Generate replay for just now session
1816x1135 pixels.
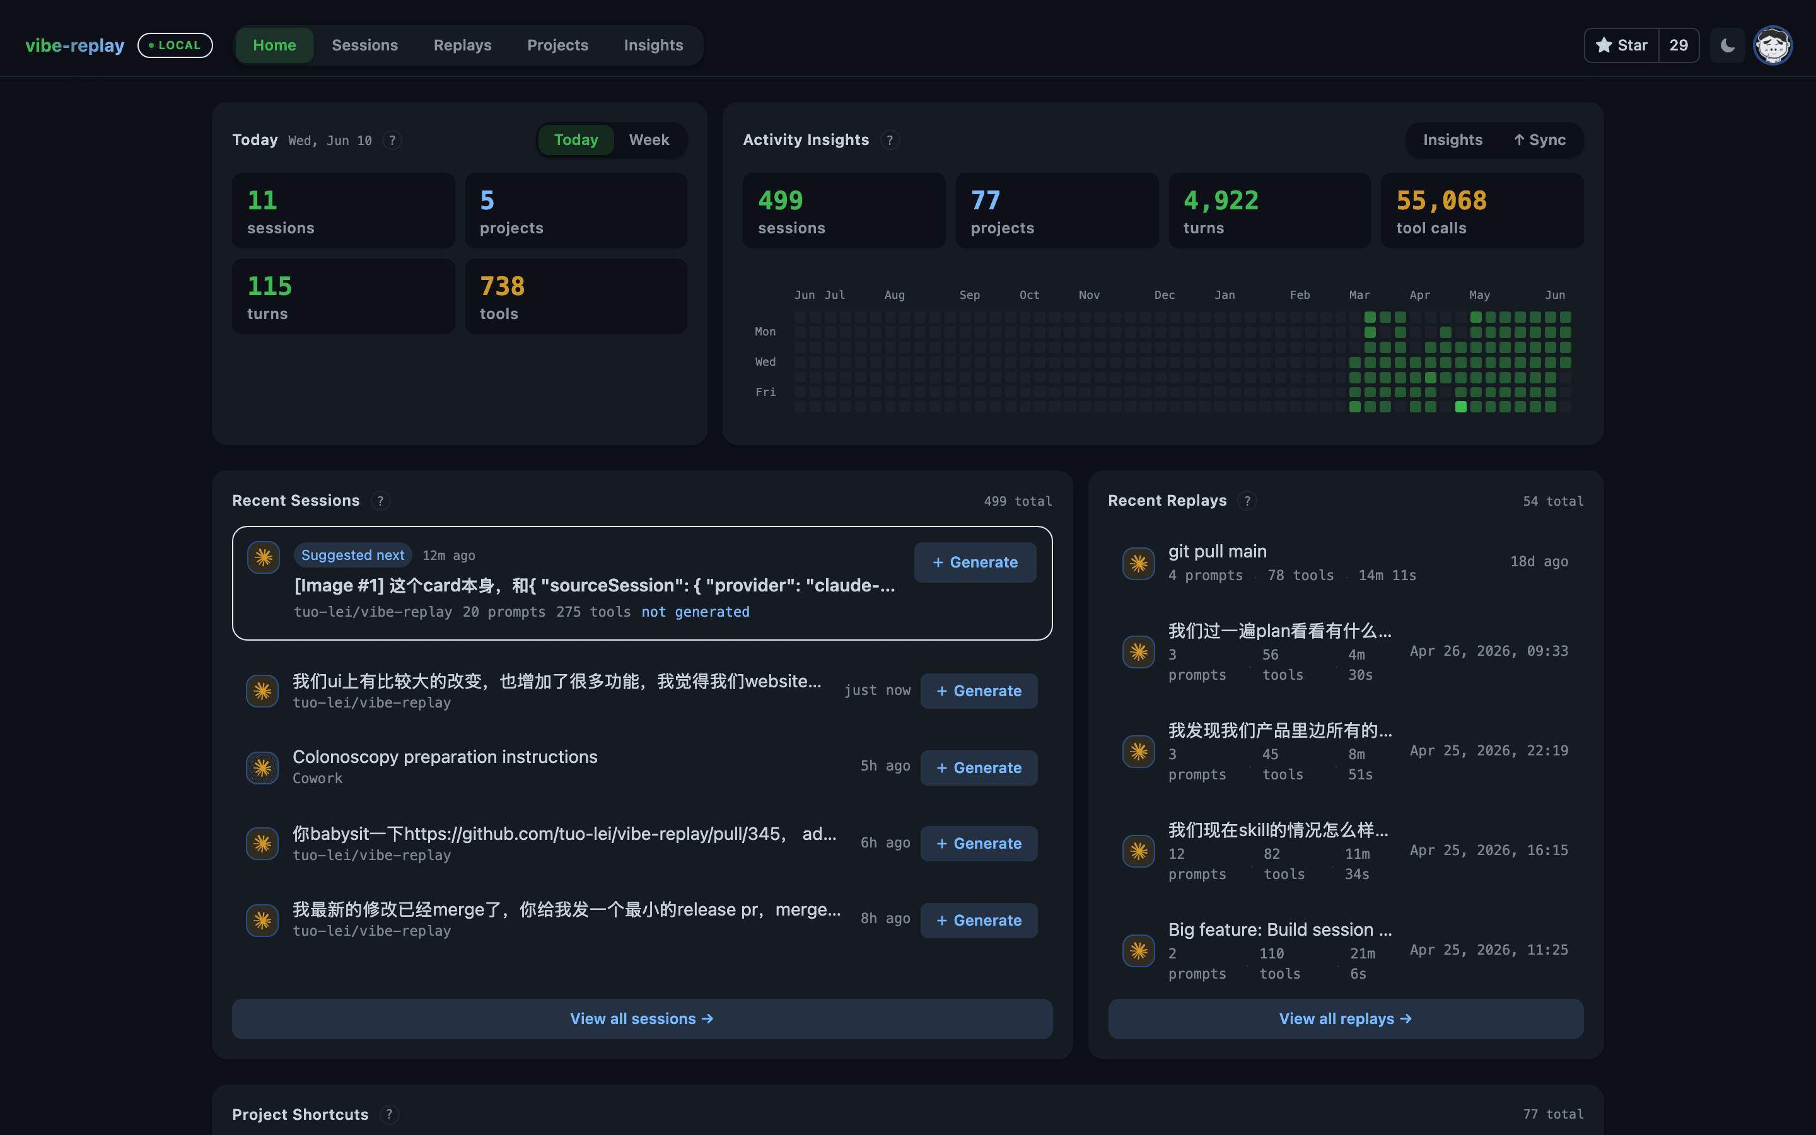pos(979,690)
